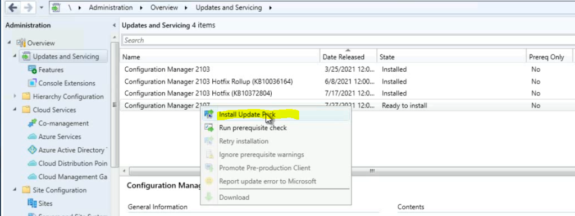Collapse the Site Configuration folder
575x216 pixels.
click(x=15, y=190)
